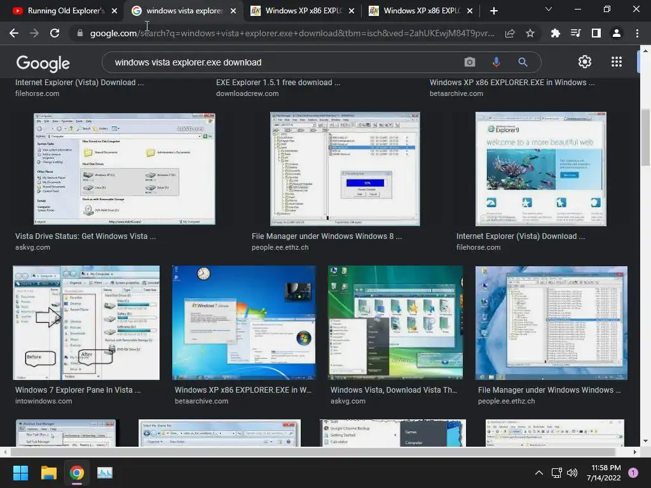Open Windows Vista theme green thumbnail
This screenshot has height=488, width=651.
pos(395,323)
